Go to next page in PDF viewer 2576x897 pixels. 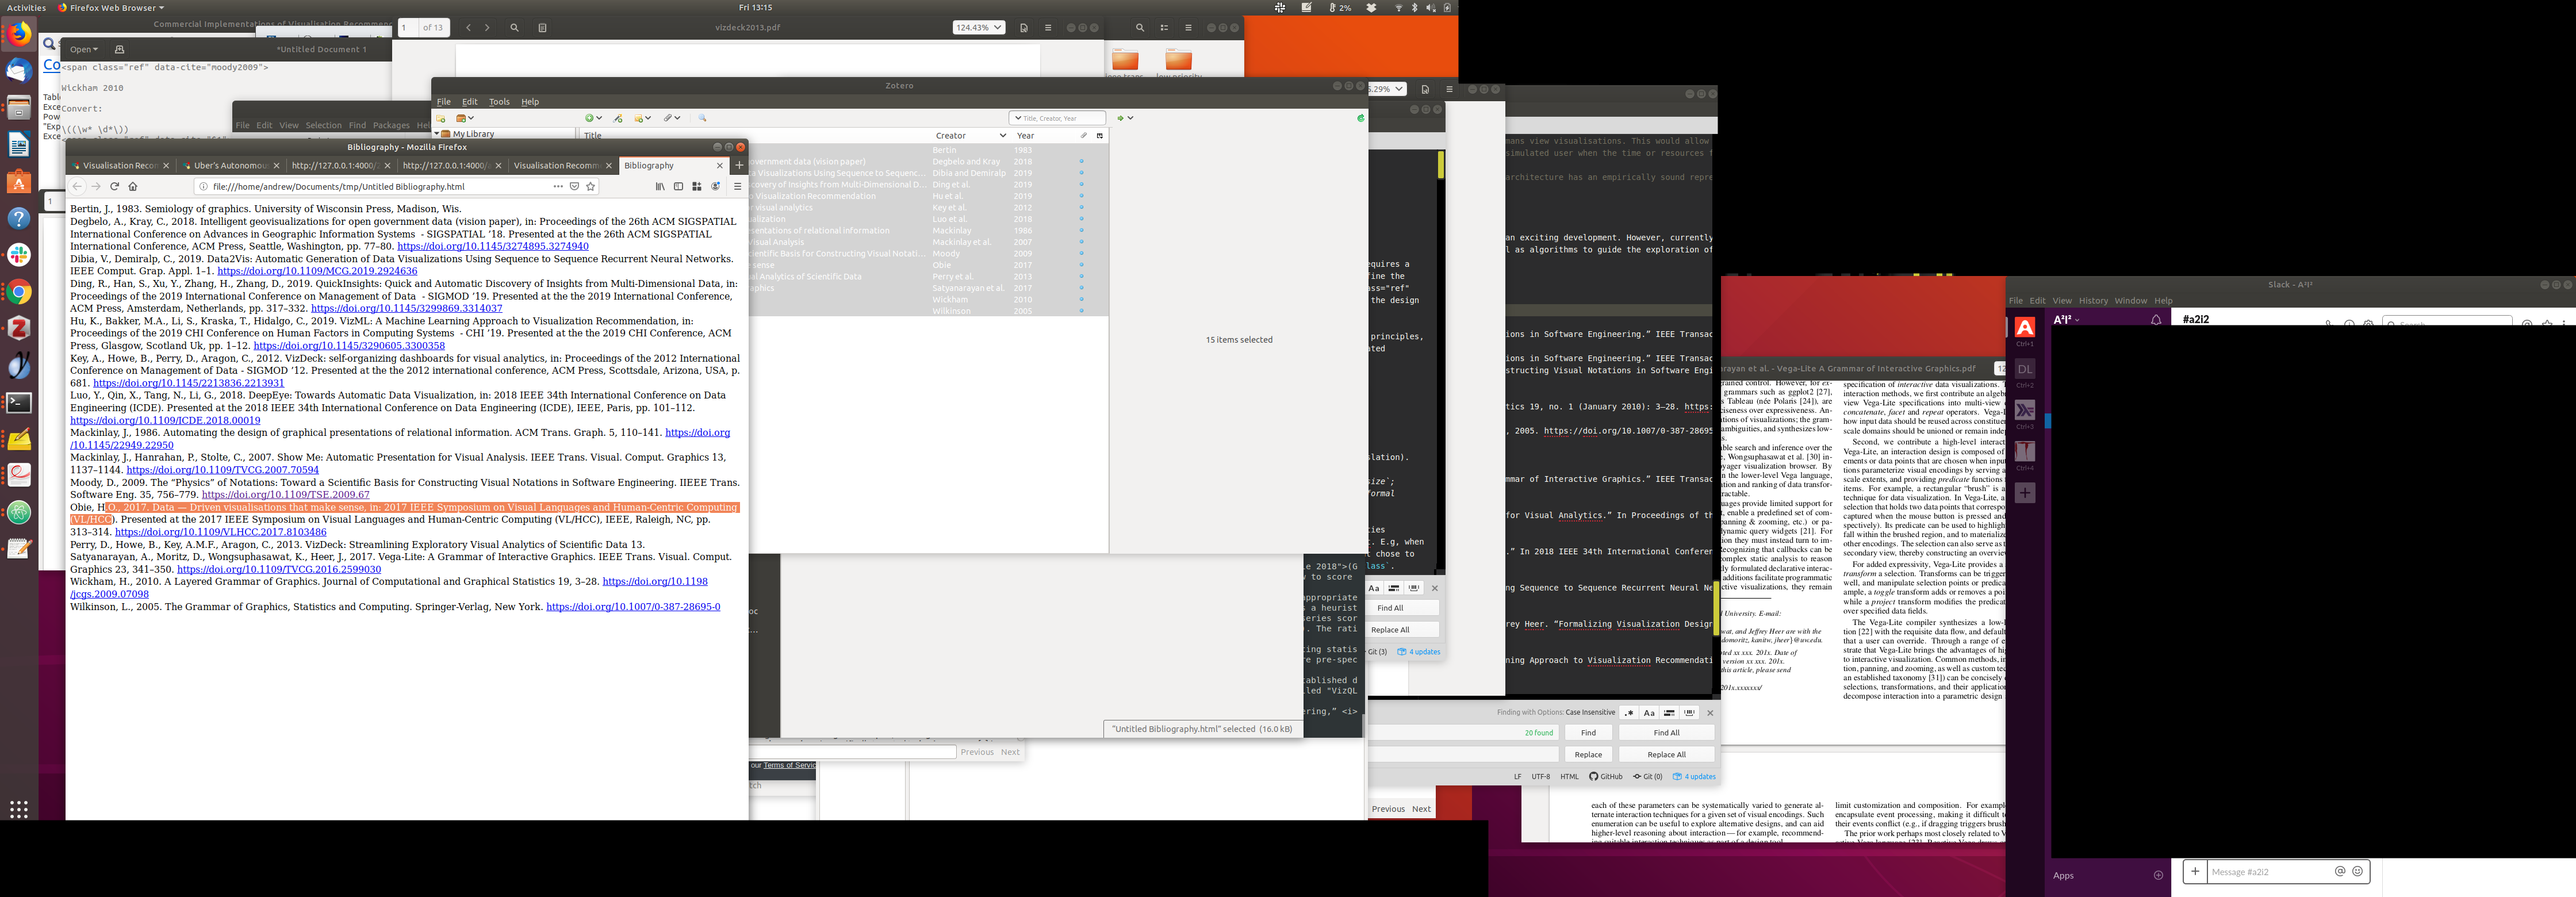pos(487,28)
